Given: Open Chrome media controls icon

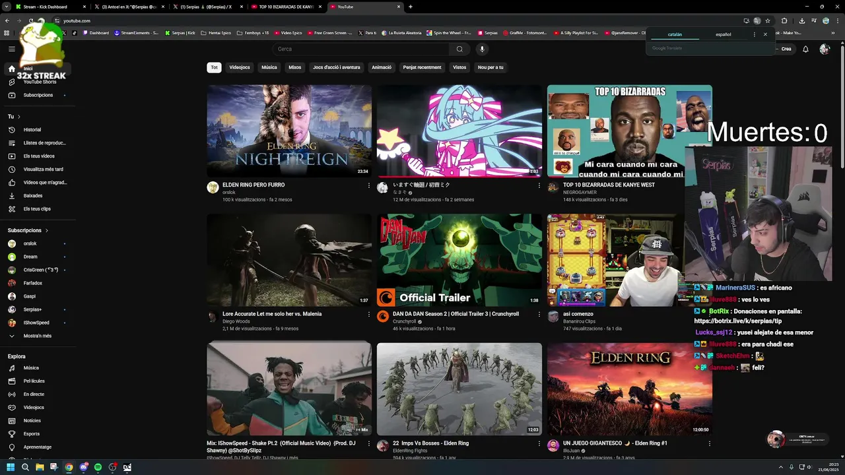Looking at the screenshot, I should [813, 20].
